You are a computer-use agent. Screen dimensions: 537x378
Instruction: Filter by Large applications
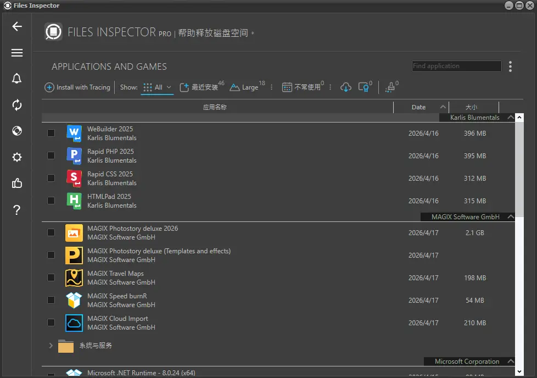point(245,87)
